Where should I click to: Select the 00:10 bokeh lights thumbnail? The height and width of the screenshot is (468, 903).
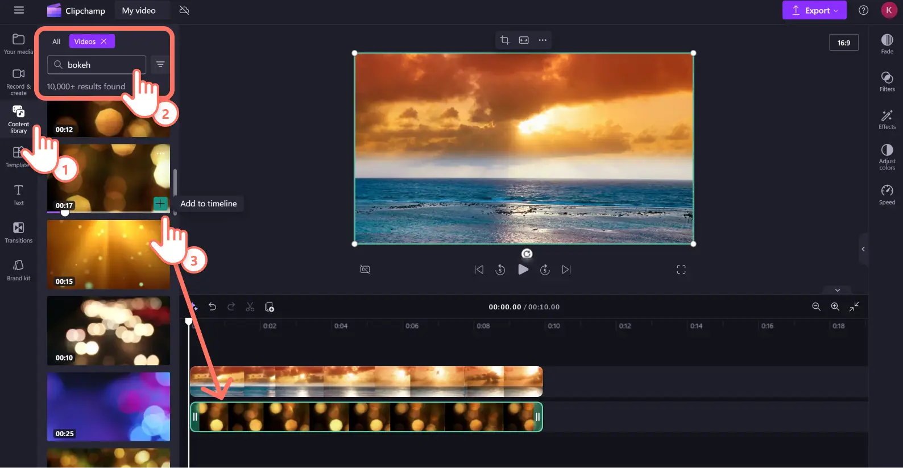108,330
